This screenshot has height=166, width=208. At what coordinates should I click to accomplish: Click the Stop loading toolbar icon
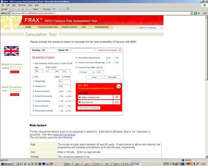click(19, 9)
